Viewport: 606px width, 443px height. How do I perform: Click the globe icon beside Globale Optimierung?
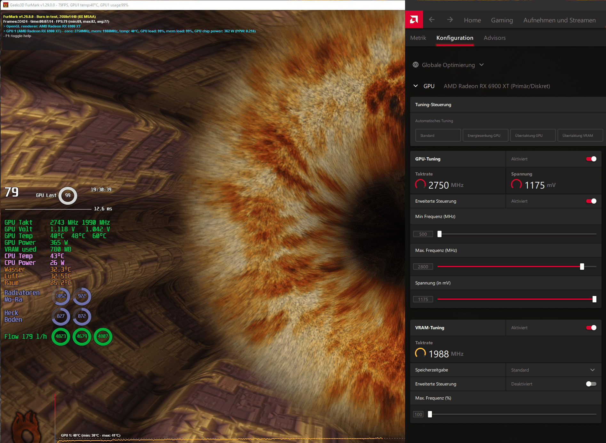tap(416, 65)
